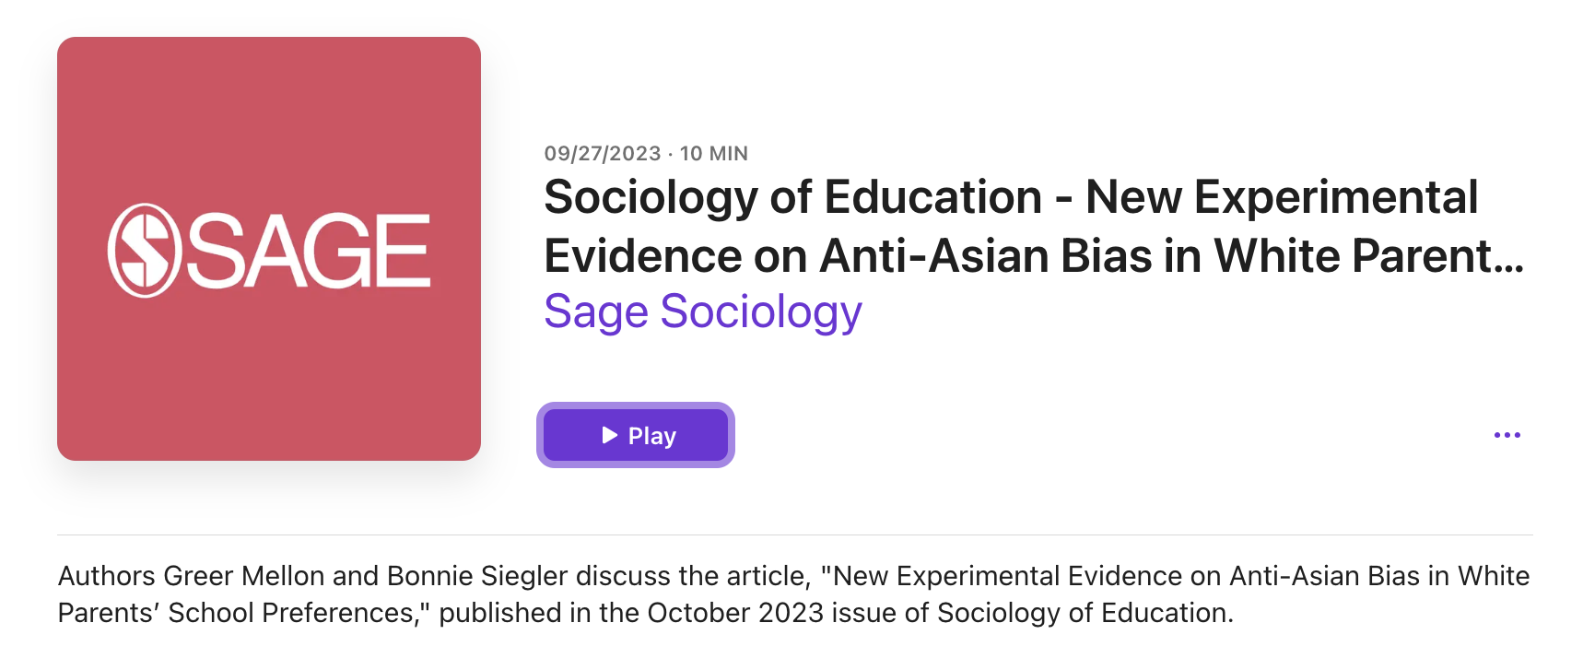Click the white SAGE wordmark letters
Image resolution: width=1583 pixels, height=658 pixels.
[310, 251]
